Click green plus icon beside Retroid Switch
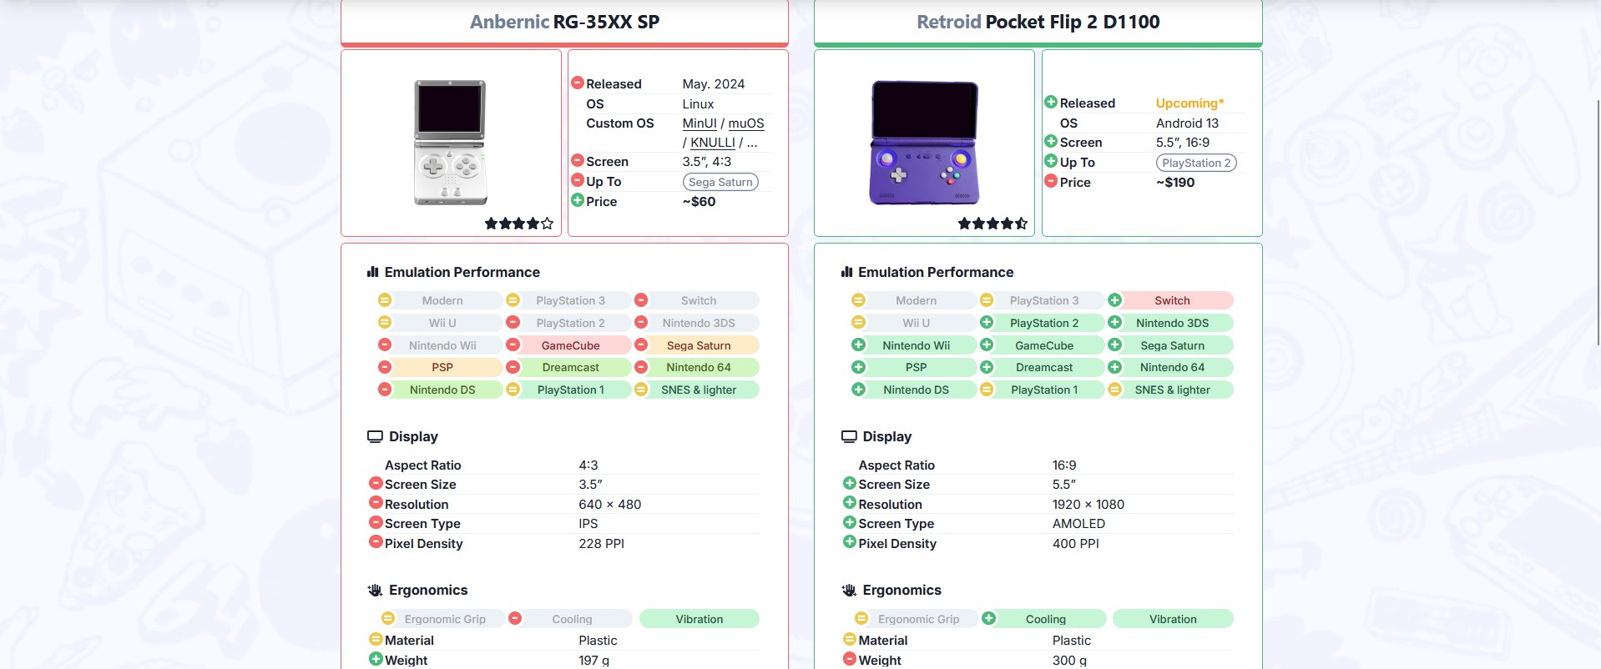This screenshot has width=1601, height=669. [x=1114, y=300]
